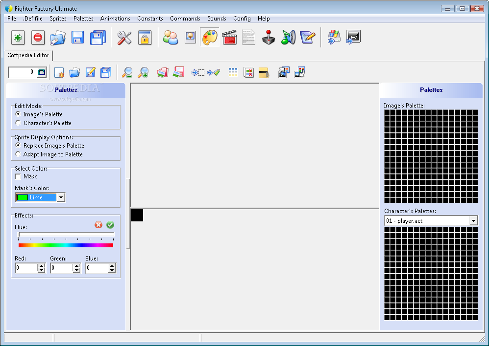Save all with stacked floppy disks icon

point(98,38)
